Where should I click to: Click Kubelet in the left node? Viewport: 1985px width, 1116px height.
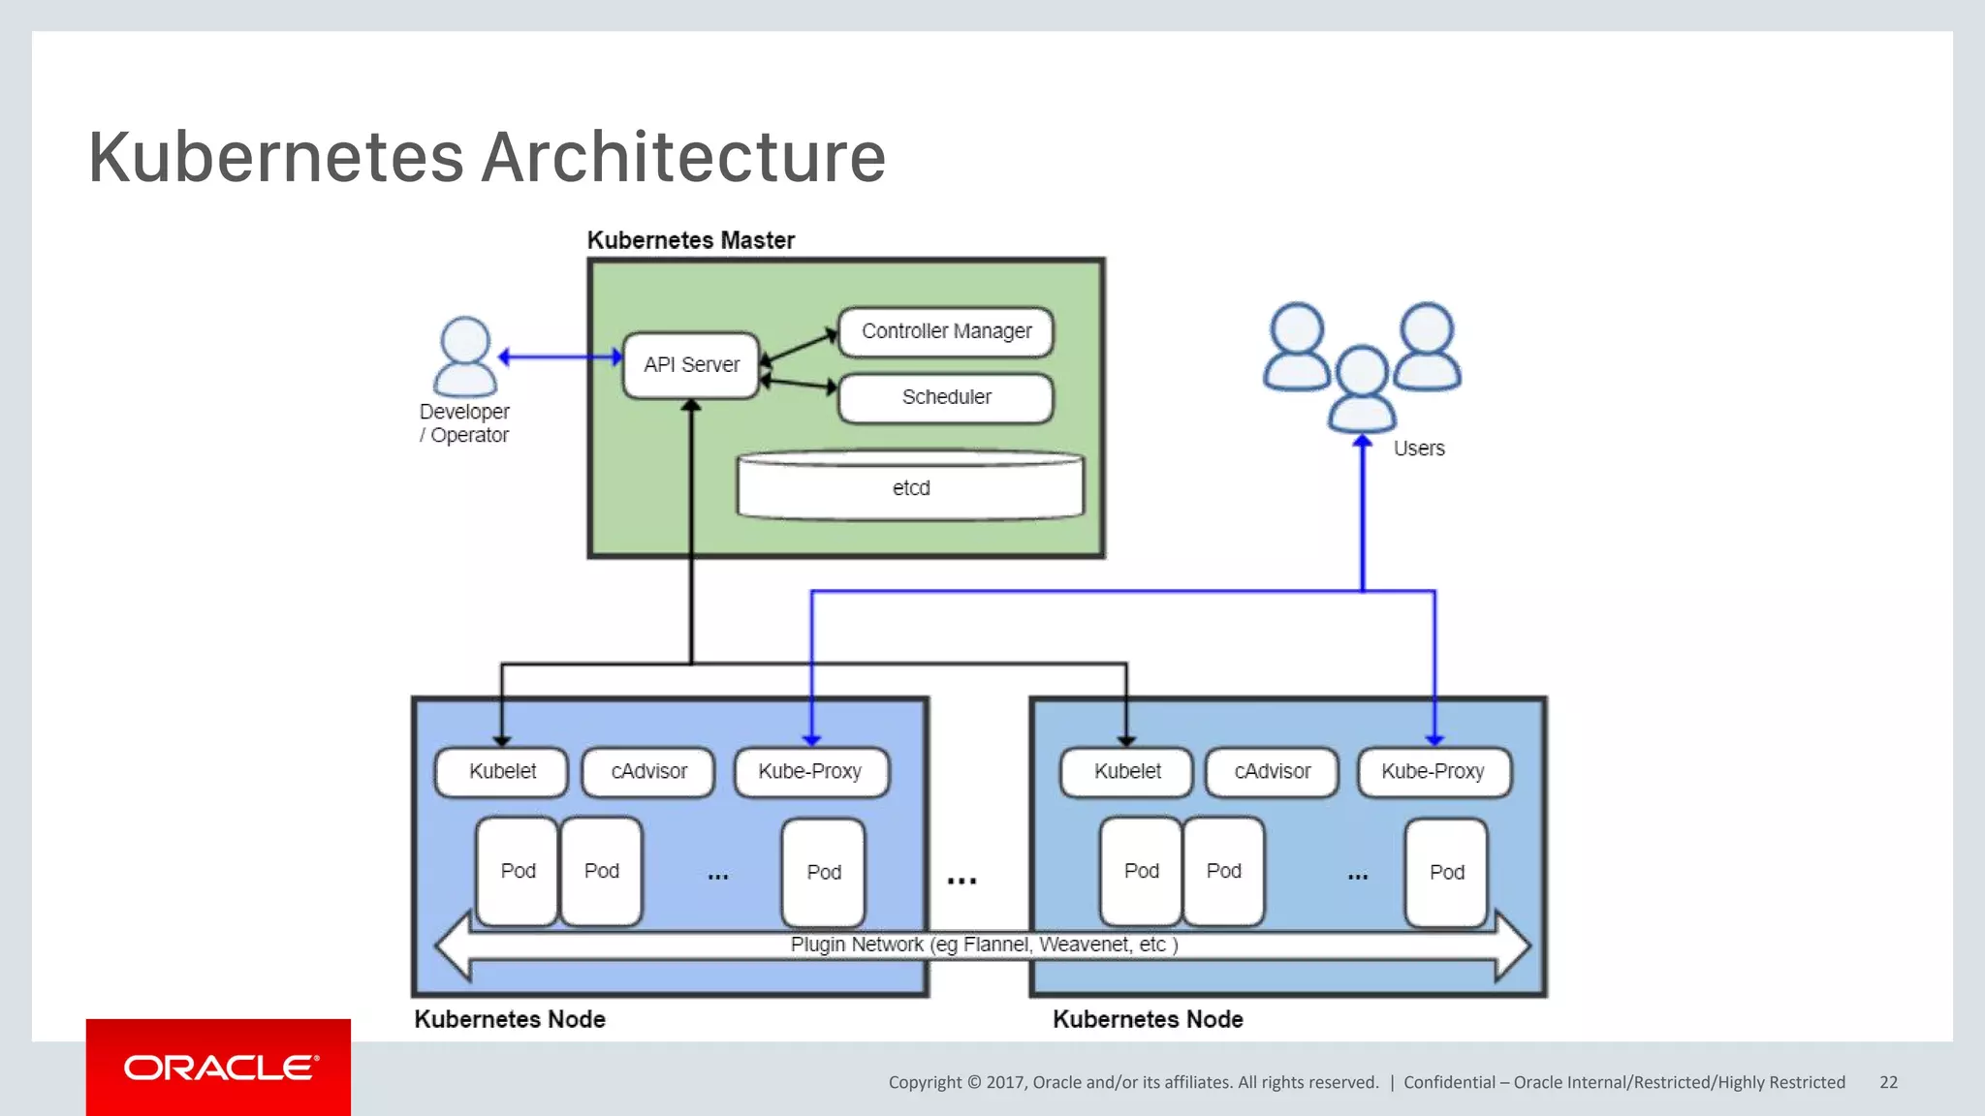pyautogui.click(x=502, y=771)
